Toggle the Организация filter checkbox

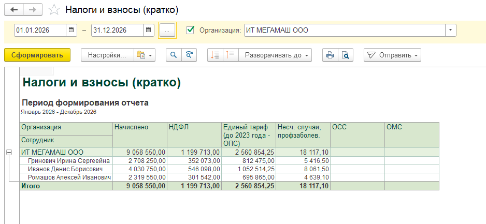tap(190, 30)
